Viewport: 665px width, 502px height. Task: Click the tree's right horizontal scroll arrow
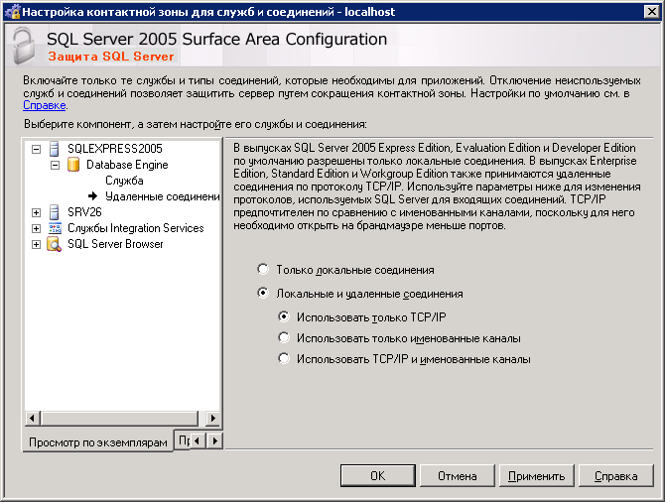coord(213,419)
